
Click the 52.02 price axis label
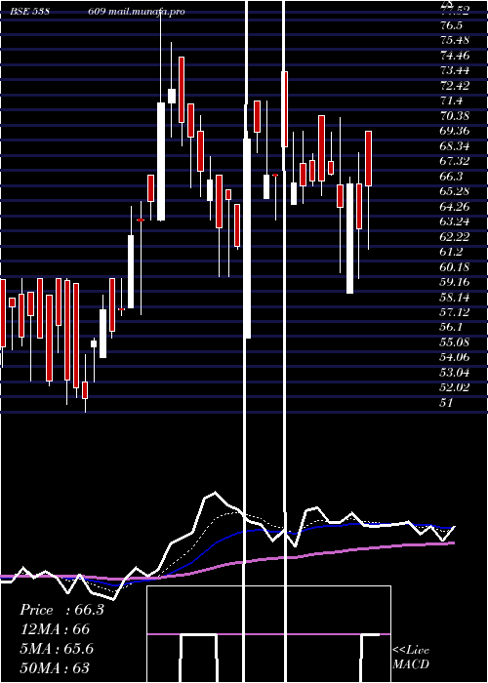[x=455, y=387]
